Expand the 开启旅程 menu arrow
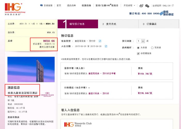 click(x=134, y=5)
